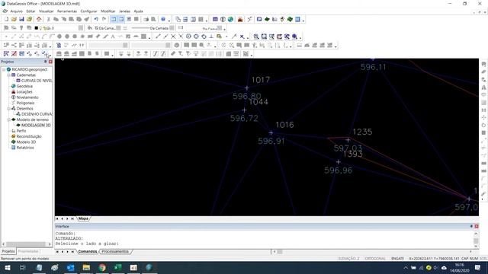Close the Interface panel

(x=477, y=227)
